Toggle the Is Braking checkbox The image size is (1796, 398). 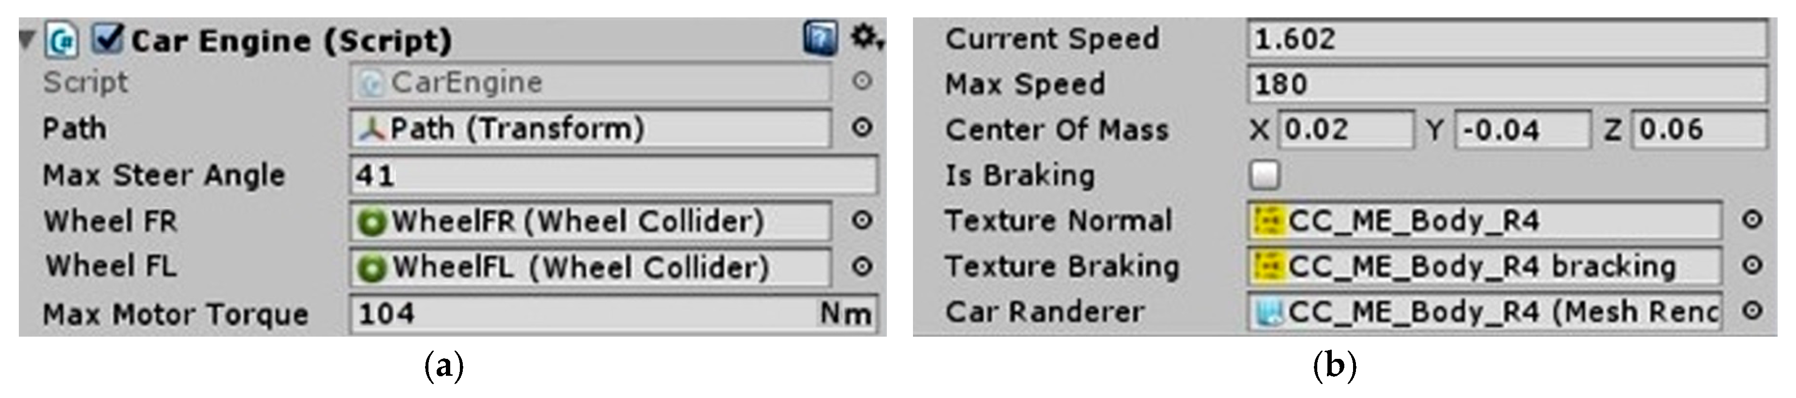click(1265, 175)
